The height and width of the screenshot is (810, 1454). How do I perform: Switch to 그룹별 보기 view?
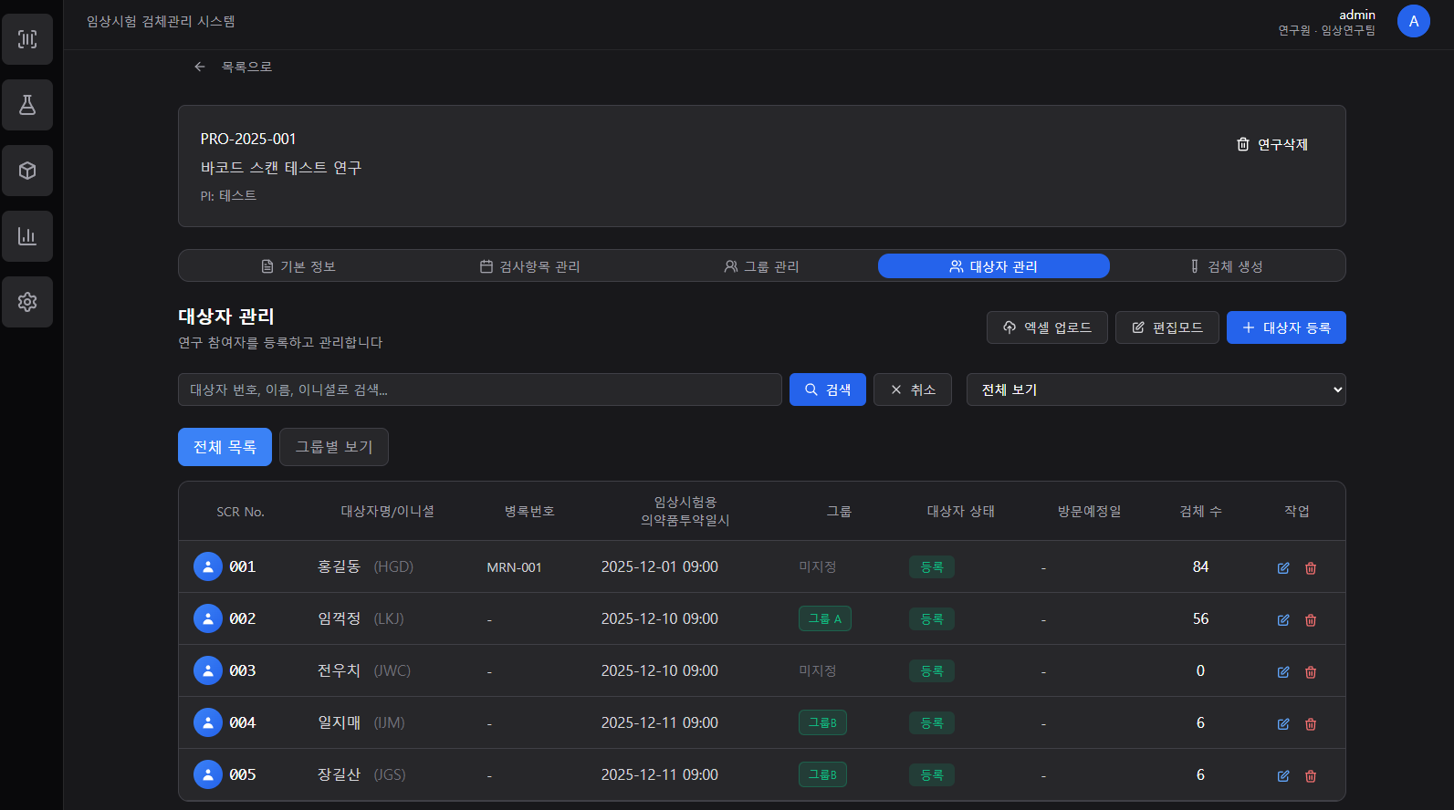point(333,447)
